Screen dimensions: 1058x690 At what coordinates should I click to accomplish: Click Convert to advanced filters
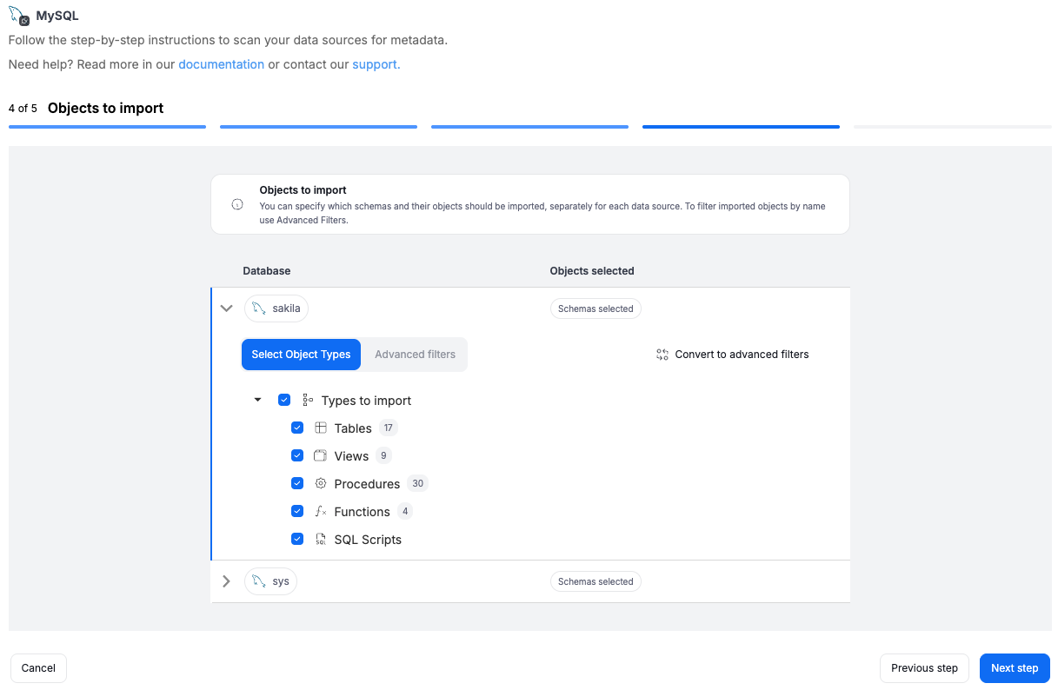tap(733, 355)
